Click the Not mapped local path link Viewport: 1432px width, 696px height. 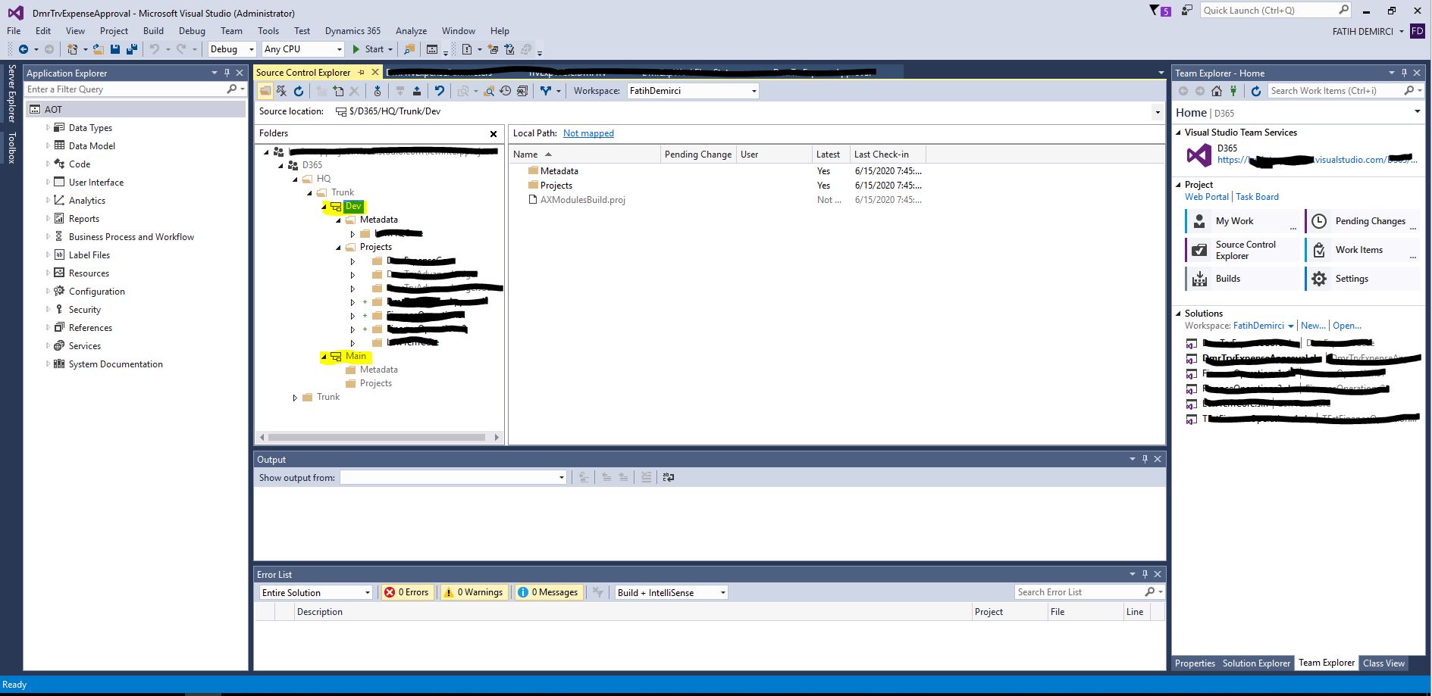click(x=588, y=133)
